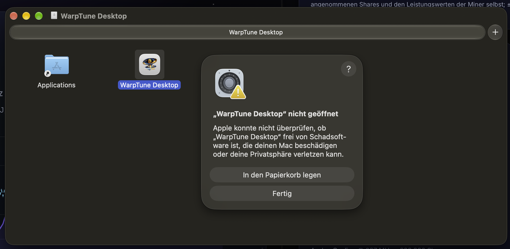This screenshot has width=510, height=249.
Task: Move app to trash via 'In den Papierkorb legen'
Action: pos(282,175)
